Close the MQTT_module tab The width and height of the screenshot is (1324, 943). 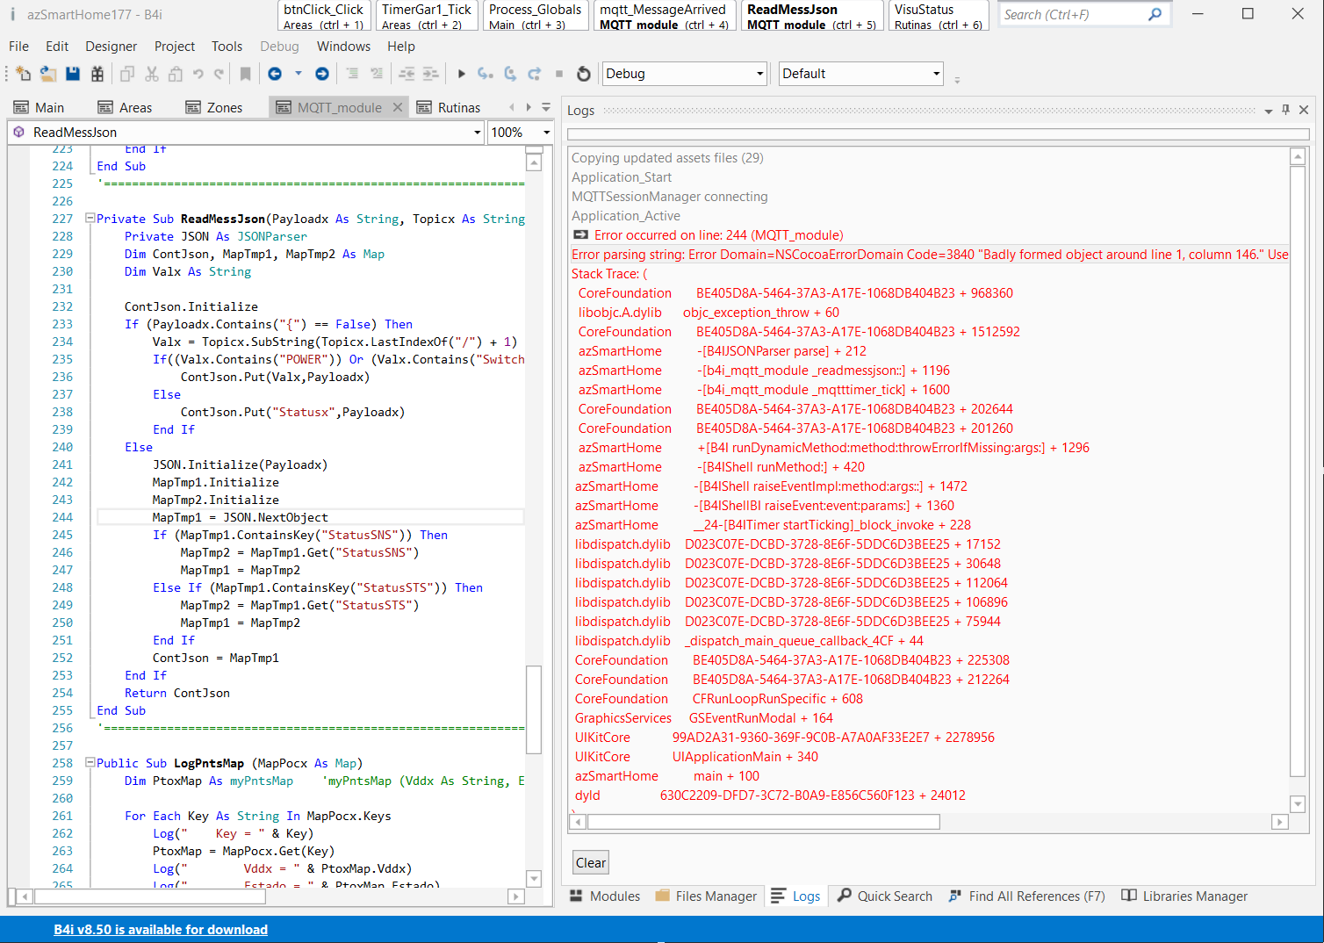click(397, 107)
